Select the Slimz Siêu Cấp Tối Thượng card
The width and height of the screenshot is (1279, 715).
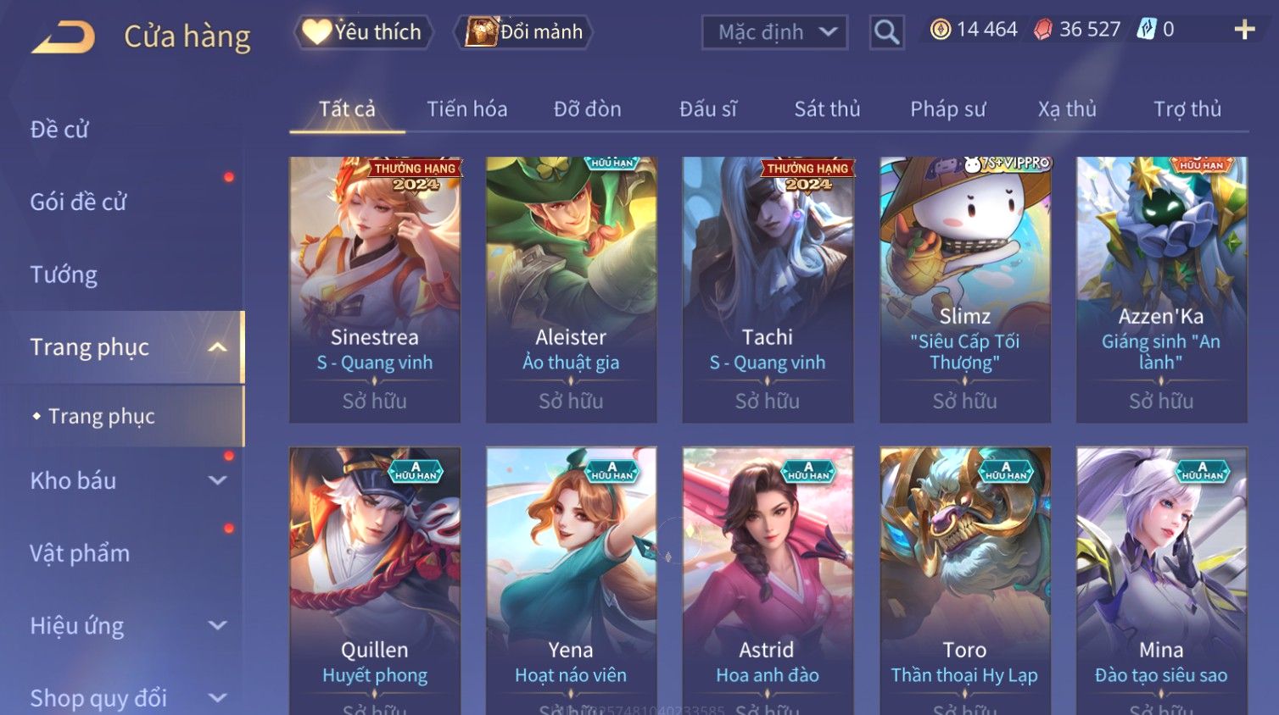(x=965, y=290)
